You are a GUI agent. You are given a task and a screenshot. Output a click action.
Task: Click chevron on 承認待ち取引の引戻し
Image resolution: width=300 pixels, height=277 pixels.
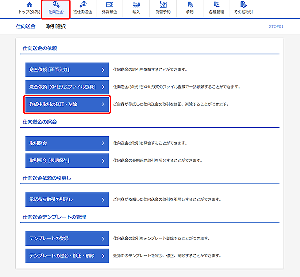pos(103,200)
